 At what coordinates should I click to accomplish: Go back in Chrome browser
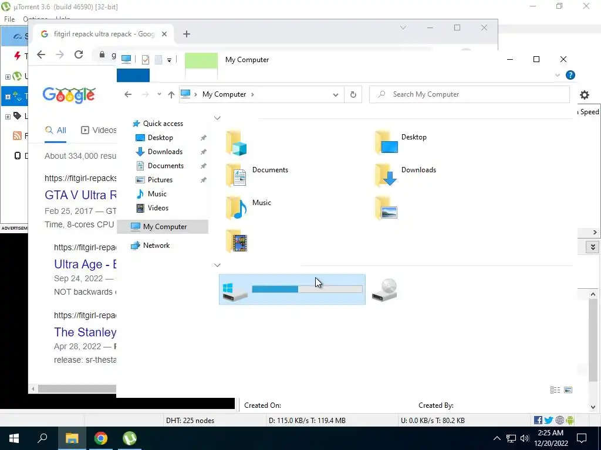[x=41, y=54]
